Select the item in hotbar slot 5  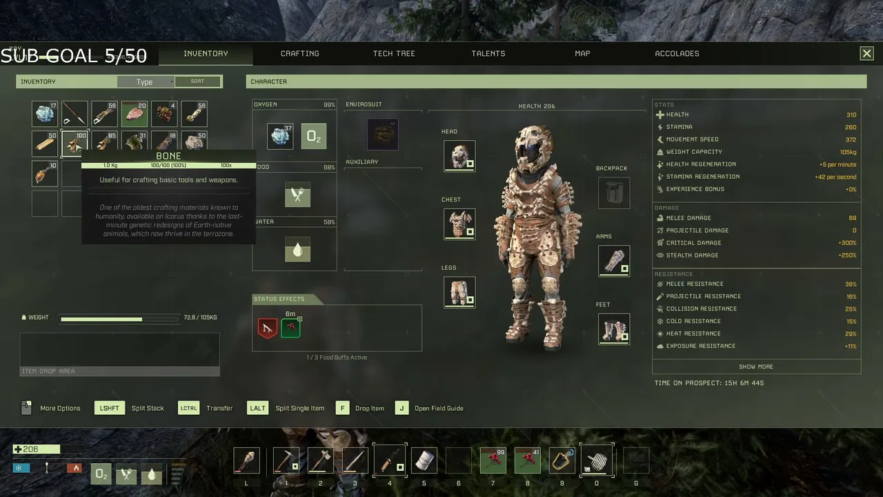point(424,460)
